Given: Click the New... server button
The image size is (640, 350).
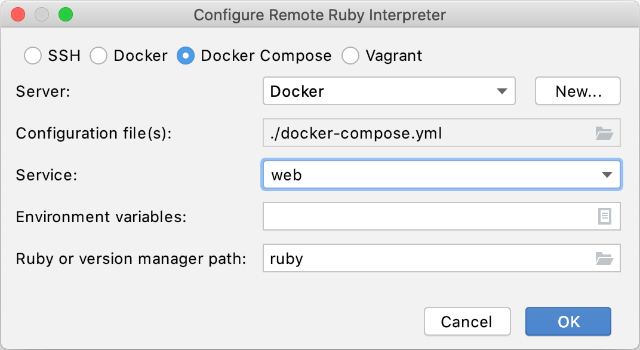Looking at the screenshot, I should point(577,91).
